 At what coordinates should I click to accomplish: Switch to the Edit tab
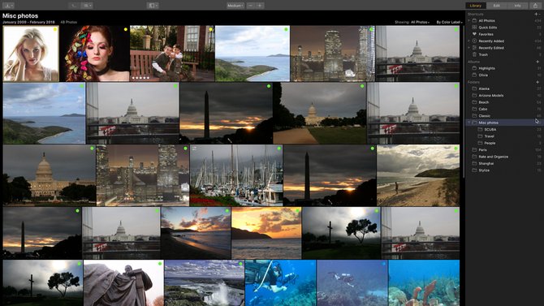pyautogui.click(x=496, y=6)
